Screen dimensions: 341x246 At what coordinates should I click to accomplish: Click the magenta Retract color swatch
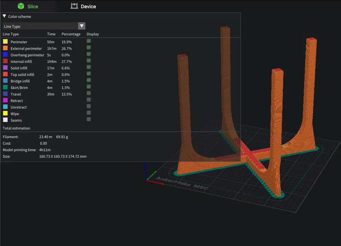click(x=6, y=100)
